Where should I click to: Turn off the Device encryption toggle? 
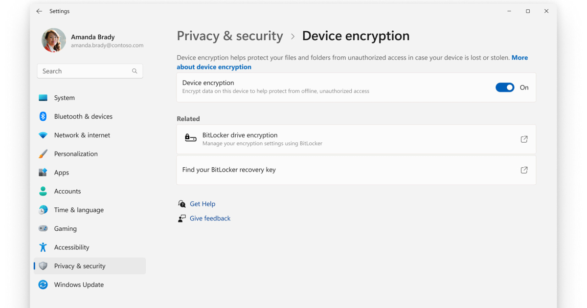[505, 88]
